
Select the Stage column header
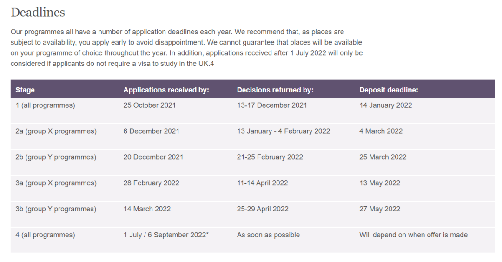click(x=25, y=90)
